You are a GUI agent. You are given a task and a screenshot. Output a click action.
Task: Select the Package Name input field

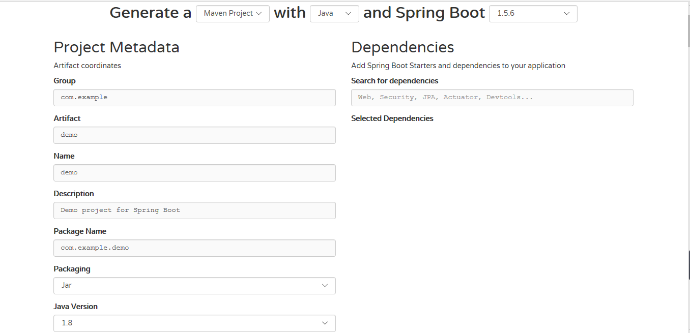(x=194, y=248)
